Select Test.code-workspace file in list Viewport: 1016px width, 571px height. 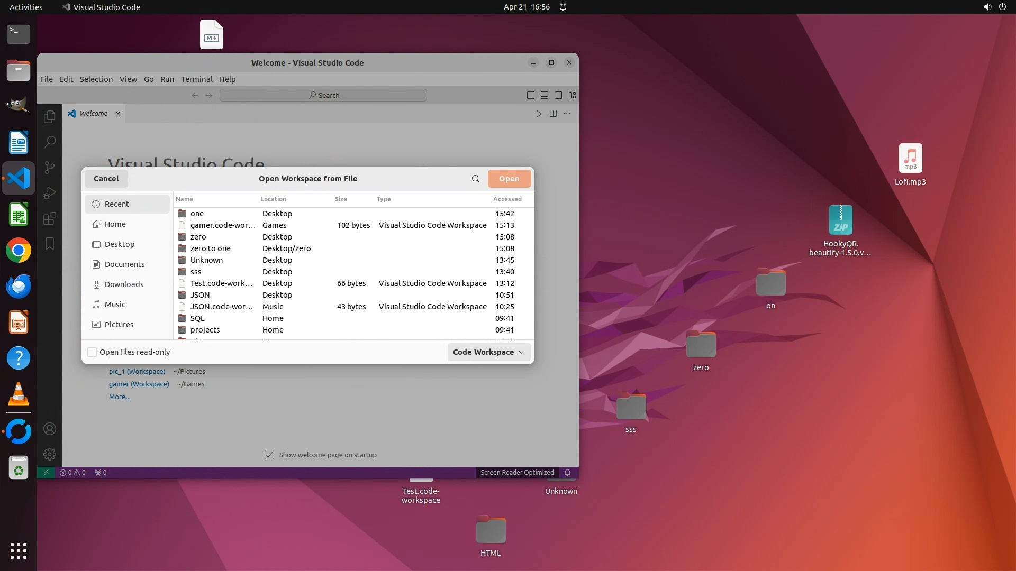click(221, 283)
